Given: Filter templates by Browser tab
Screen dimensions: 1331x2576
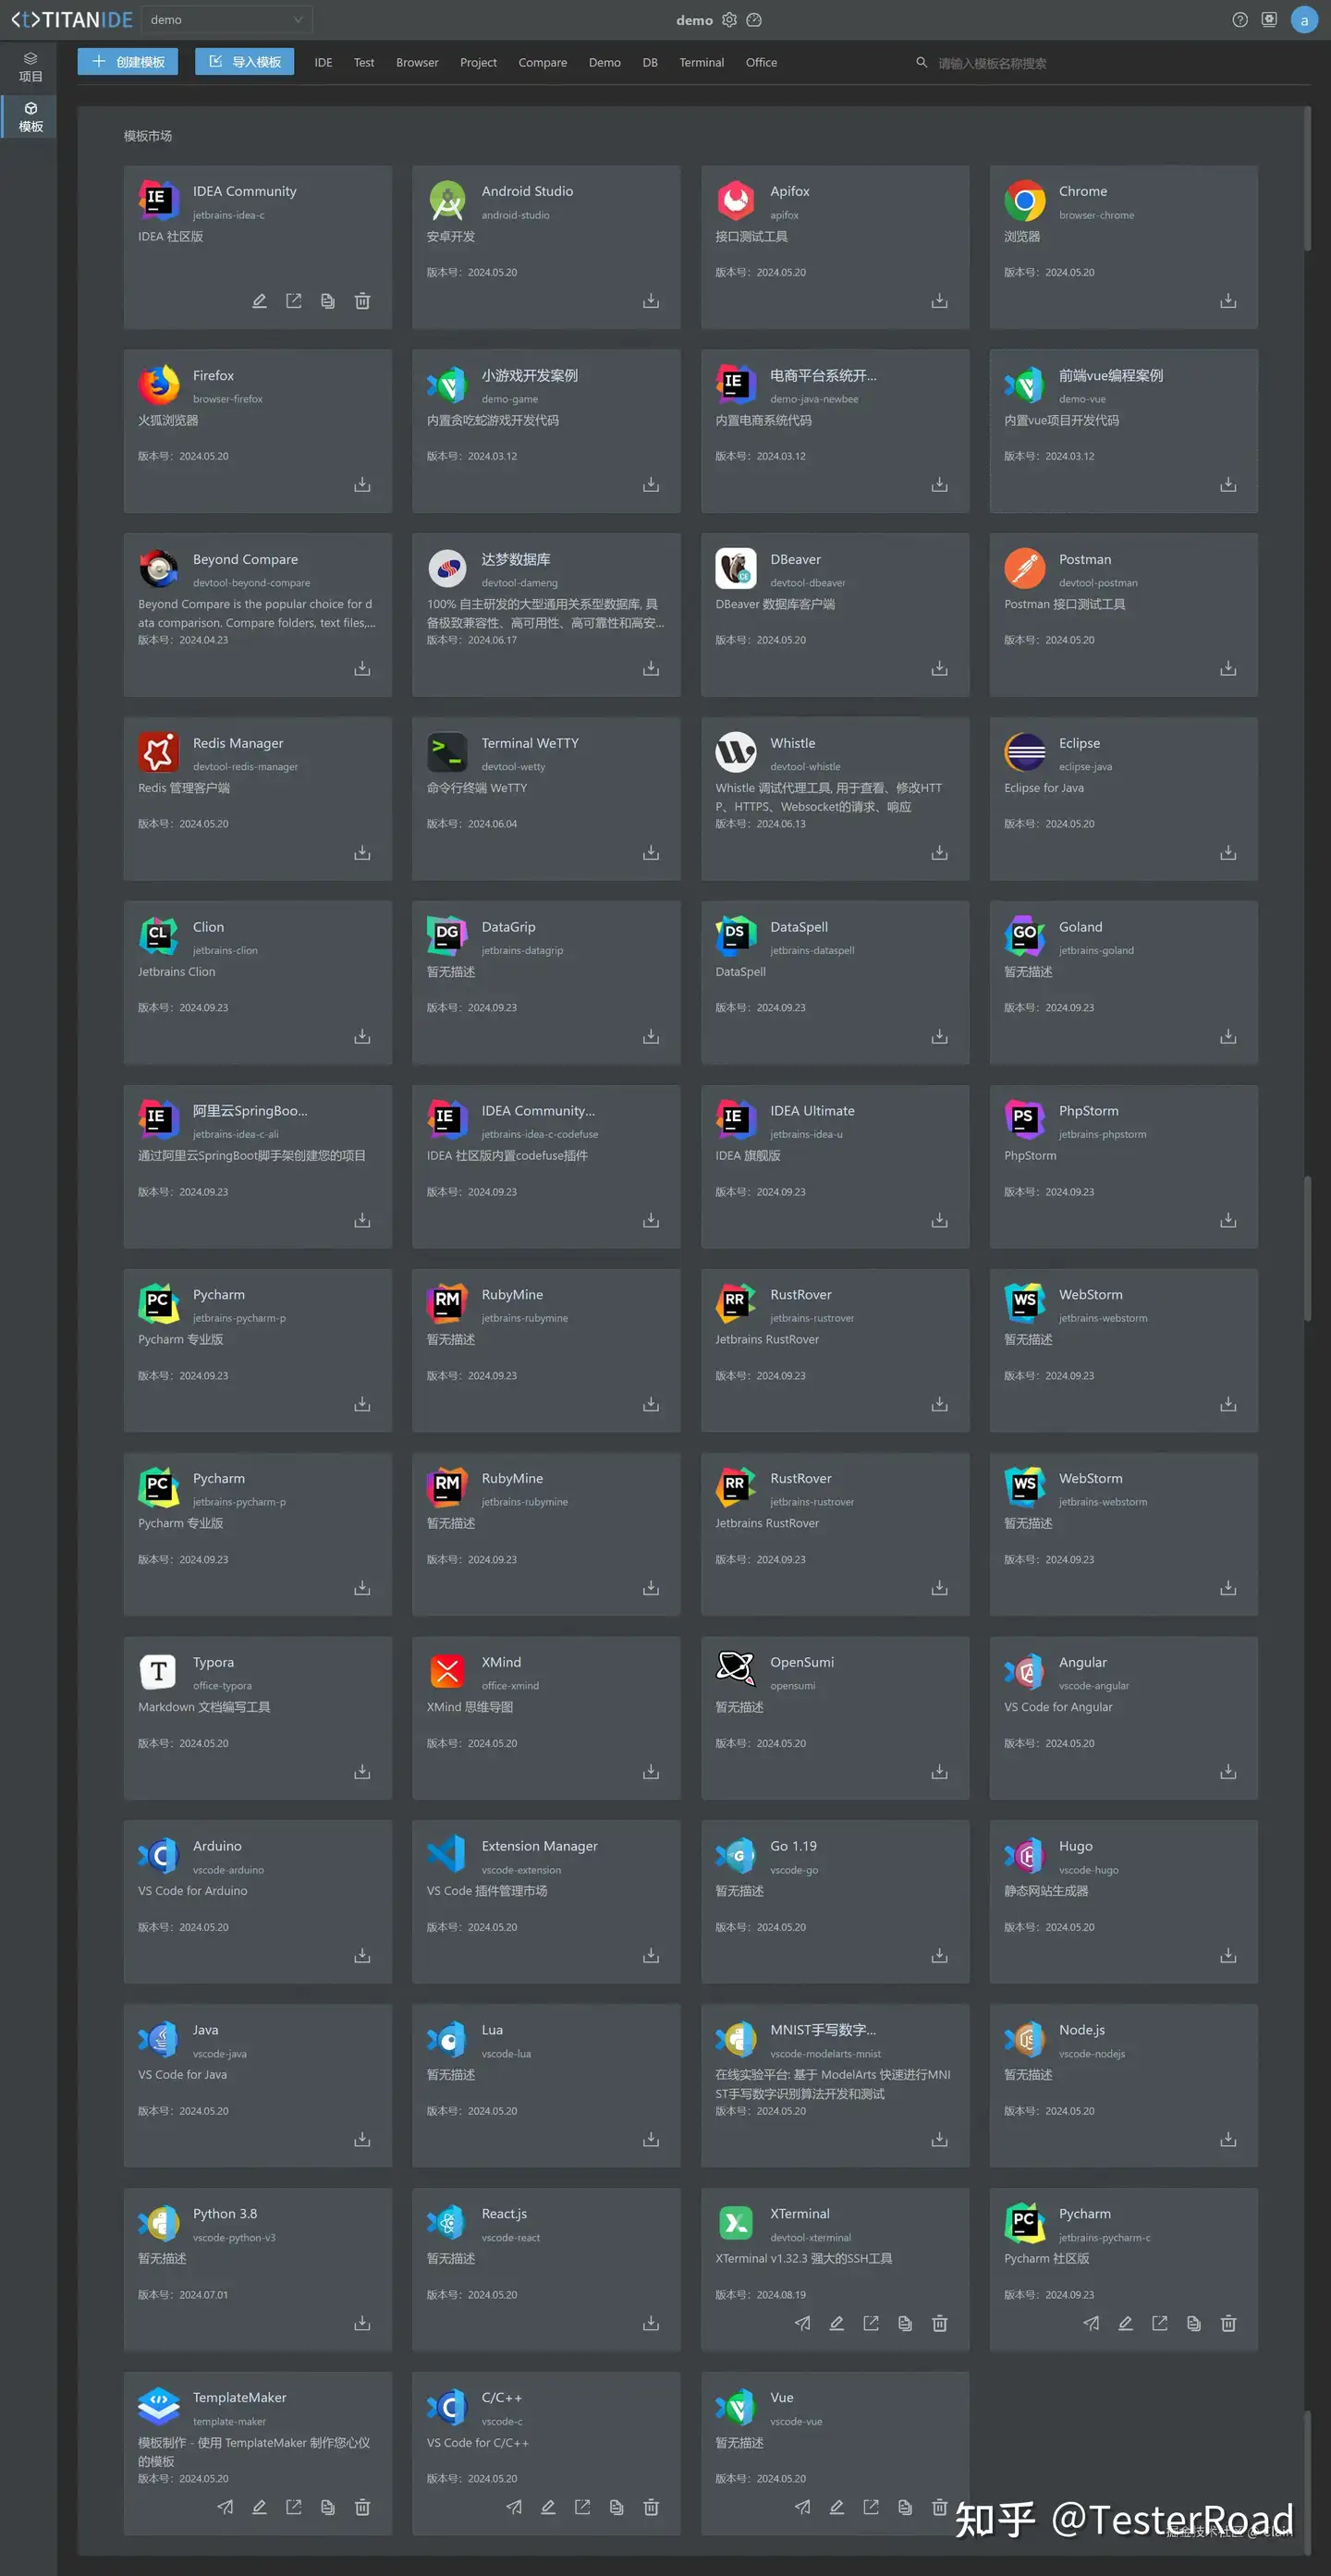Looking at the screenshot, I should (x=417, y=63).
